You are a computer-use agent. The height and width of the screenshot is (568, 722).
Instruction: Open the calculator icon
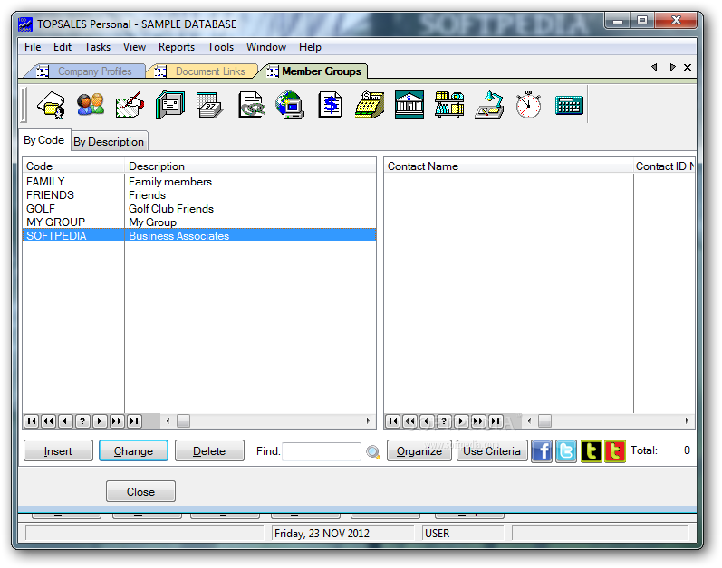tap(569, 105)
